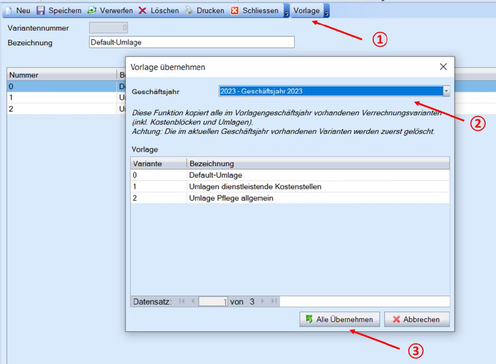Click the red X icon on Abbrechen
Image resolution: width=496 pixels, height=364 pixels.
click(396, 319)
